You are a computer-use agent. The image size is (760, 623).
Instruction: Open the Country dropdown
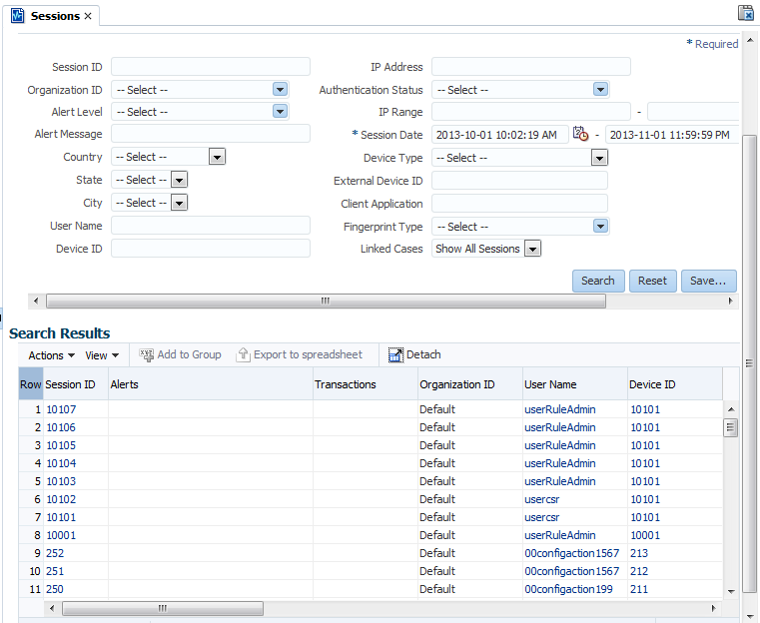pyautogui.click(x=217, y=157)
